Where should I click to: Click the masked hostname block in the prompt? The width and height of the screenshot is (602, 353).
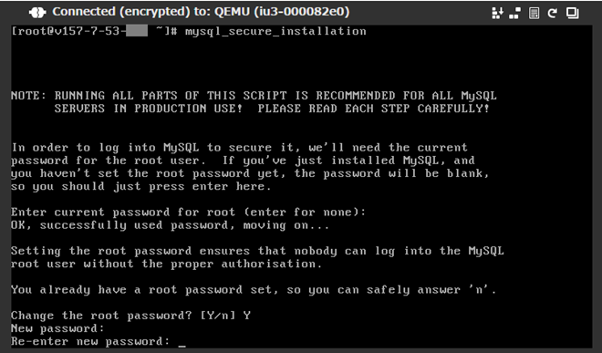[x=137, y=31]
